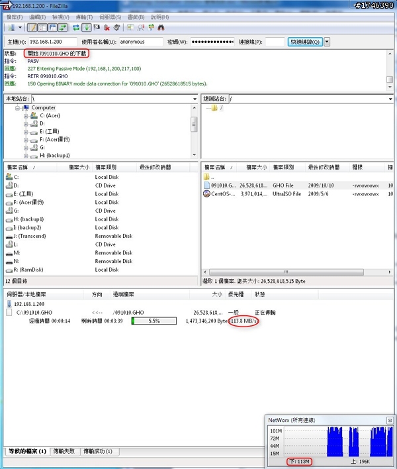Open the 書籤(B) menu
Image resolution: width=397 pixels, height=469 pixels.
[136, 17]
